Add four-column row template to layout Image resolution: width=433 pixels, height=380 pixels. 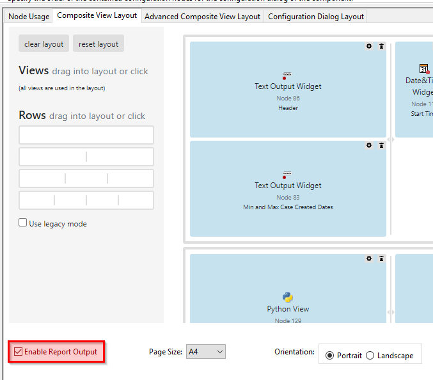[x=86, y=200]
